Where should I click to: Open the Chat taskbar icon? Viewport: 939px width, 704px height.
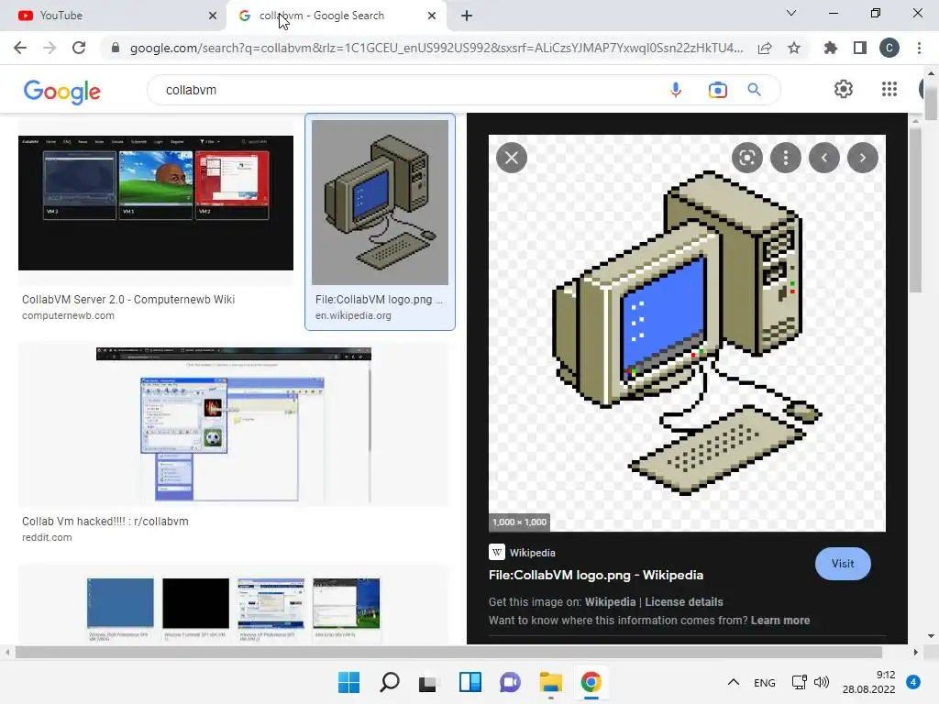[x=510, y=682]
